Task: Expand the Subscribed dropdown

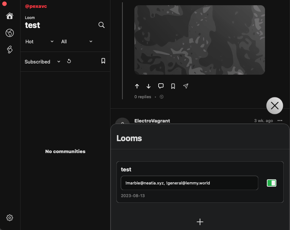Action: tap(43, 62)
